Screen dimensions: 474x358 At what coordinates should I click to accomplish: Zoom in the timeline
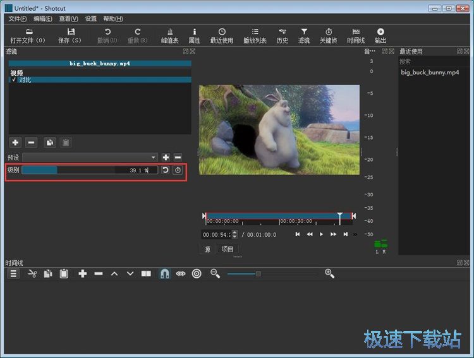pos(329,274)
